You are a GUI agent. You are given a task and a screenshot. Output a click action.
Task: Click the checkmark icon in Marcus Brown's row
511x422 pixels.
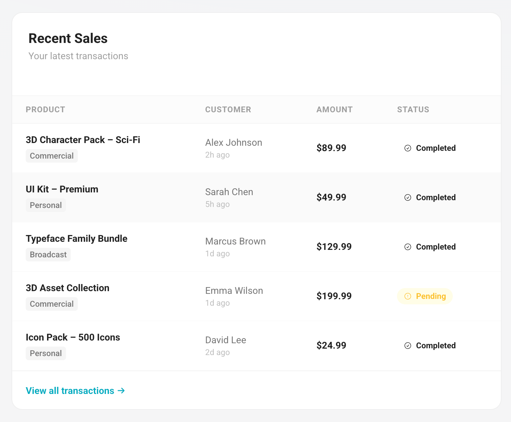408,247
